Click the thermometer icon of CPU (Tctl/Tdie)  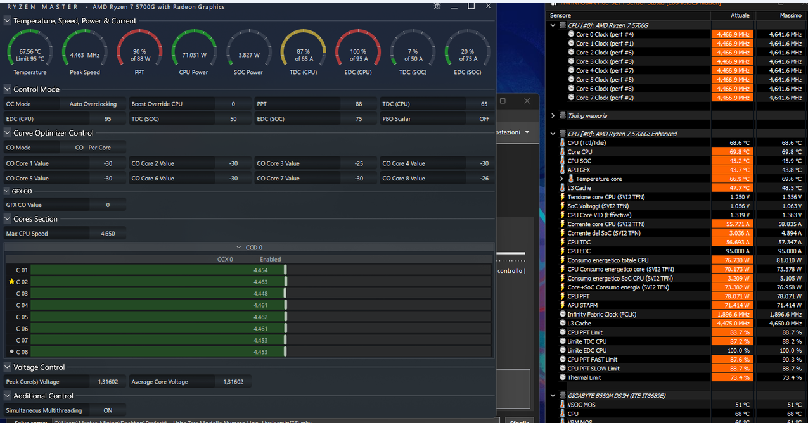[562, 142]
